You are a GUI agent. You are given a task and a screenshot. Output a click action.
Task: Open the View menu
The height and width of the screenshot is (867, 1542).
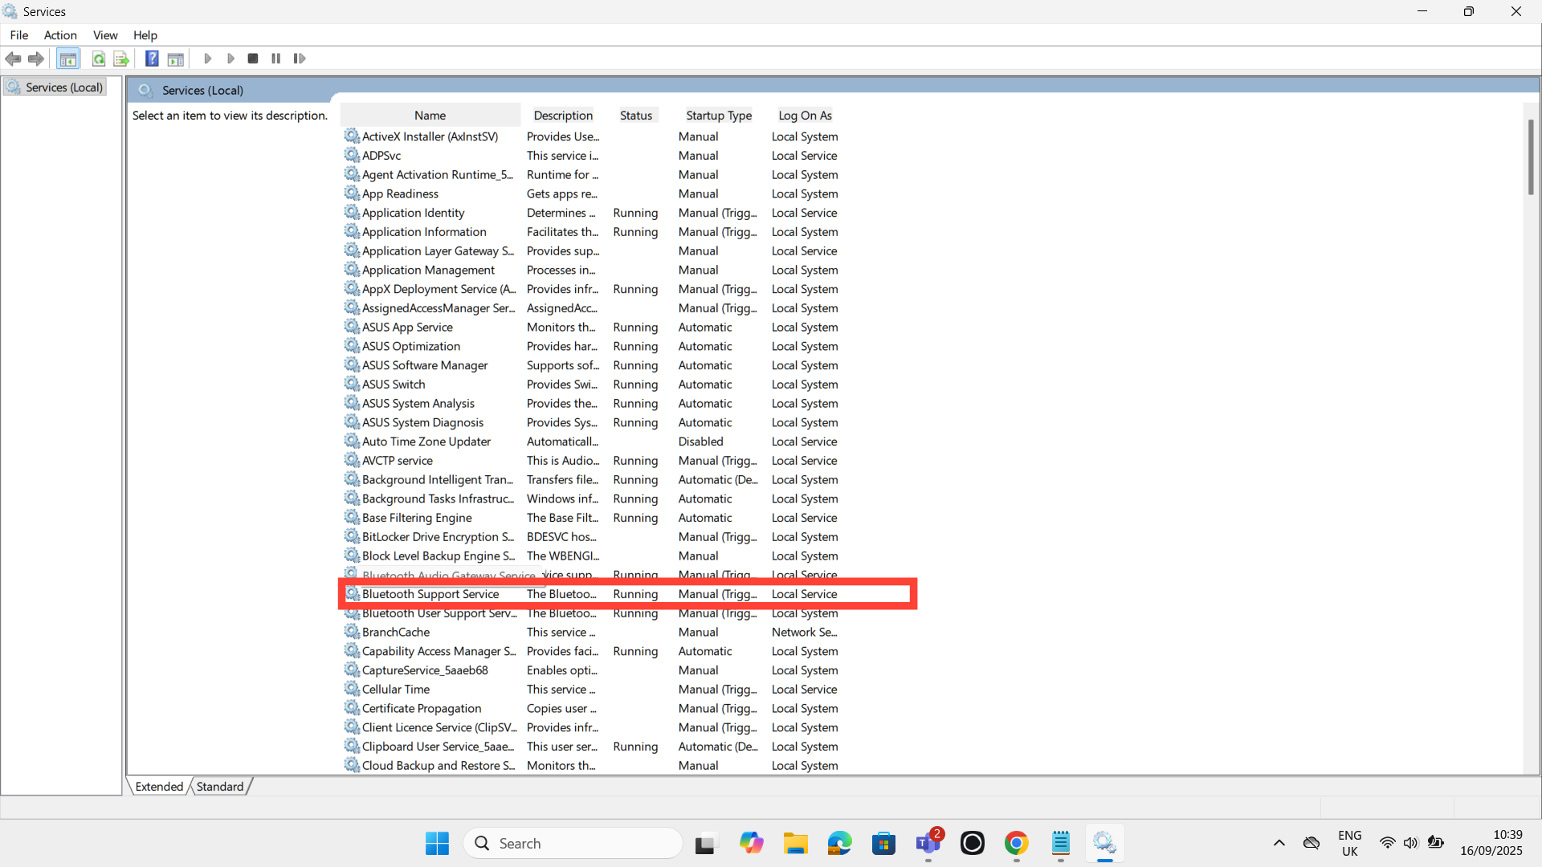pyautogui.click(x=105, y=35)
